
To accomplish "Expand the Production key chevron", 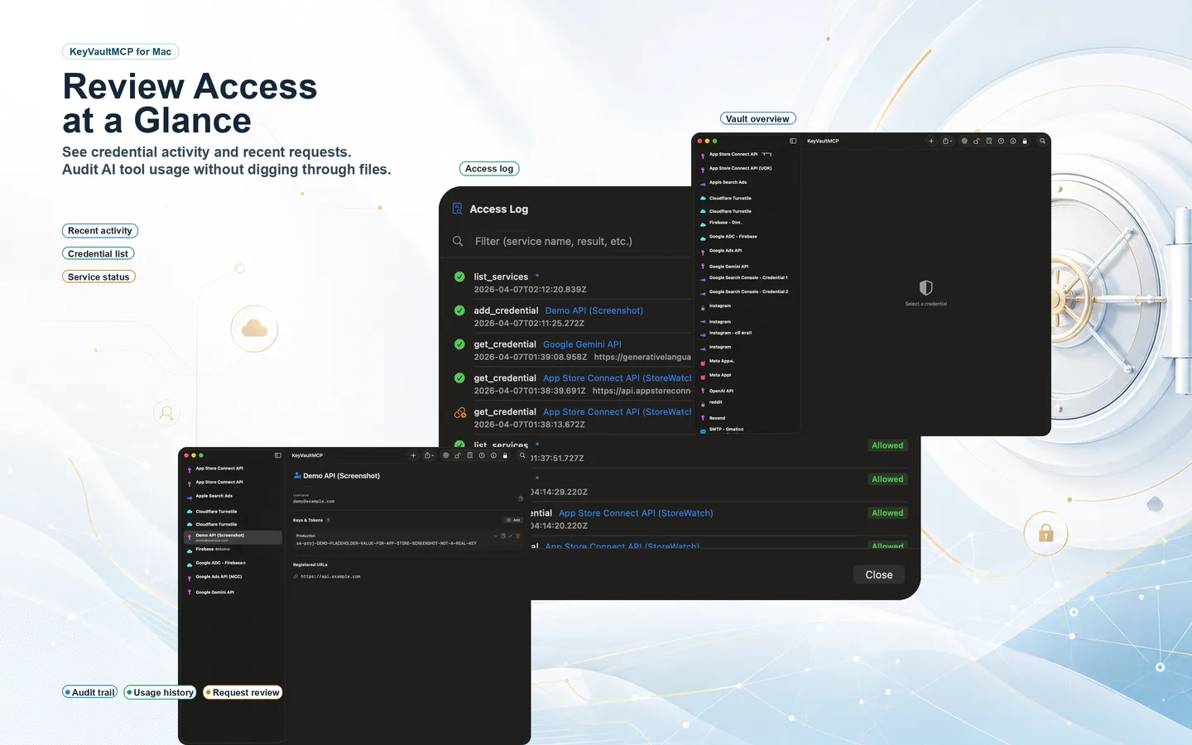I will pyautogui.click(x=496, y=536).
